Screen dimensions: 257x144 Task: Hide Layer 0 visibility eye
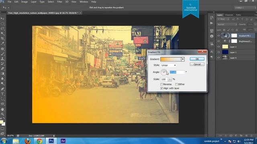coord(218,58)
